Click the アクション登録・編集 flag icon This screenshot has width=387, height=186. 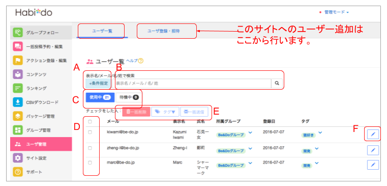tap(18, 60)
